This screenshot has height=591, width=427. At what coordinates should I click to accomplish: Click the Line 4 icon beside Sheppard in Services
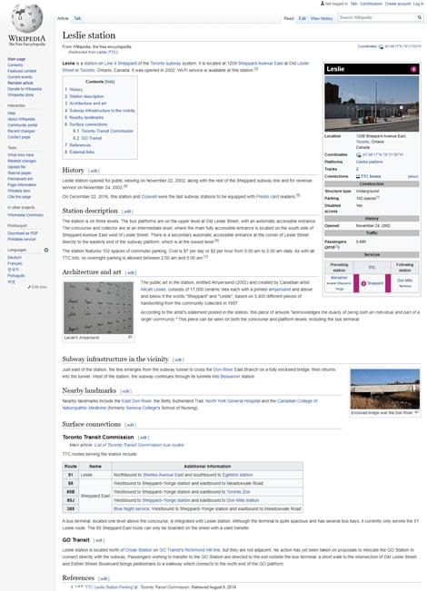tap(363, 283)
